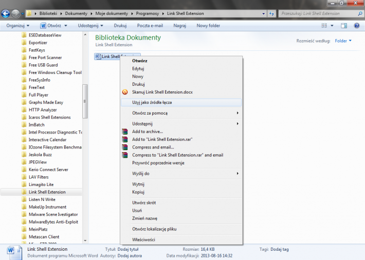The width and height of the screenshot is (365, 260).
Task: Click the refresh icon beside the address bar
Action: coord(271,13)
